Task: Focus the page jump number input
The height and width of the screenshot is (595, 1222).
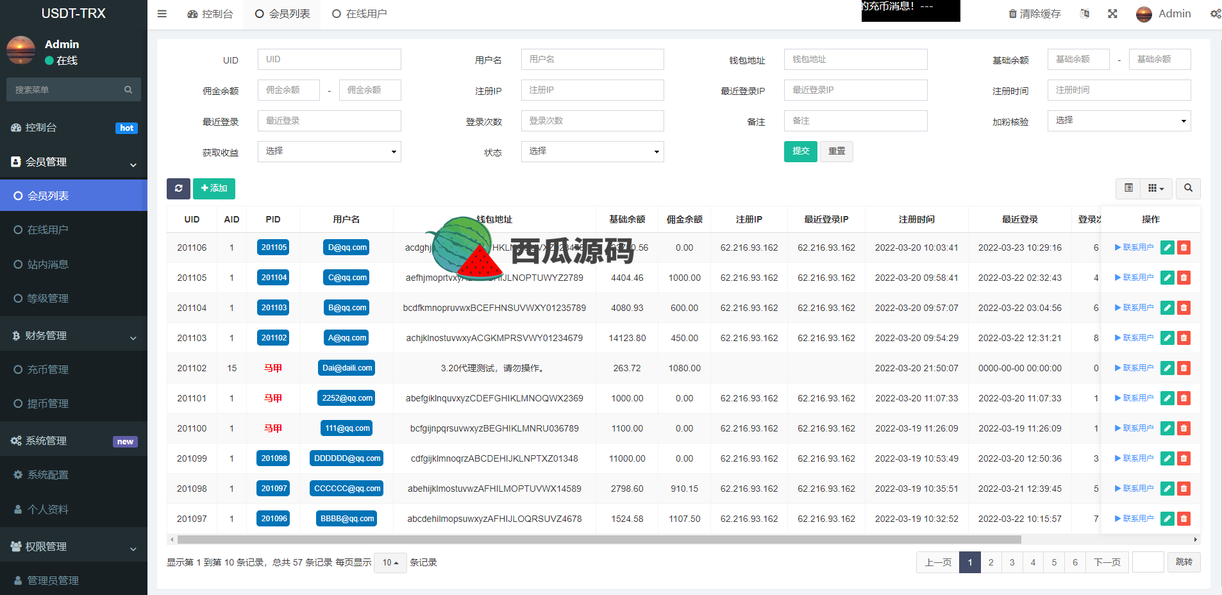Action: point(1148,562)
